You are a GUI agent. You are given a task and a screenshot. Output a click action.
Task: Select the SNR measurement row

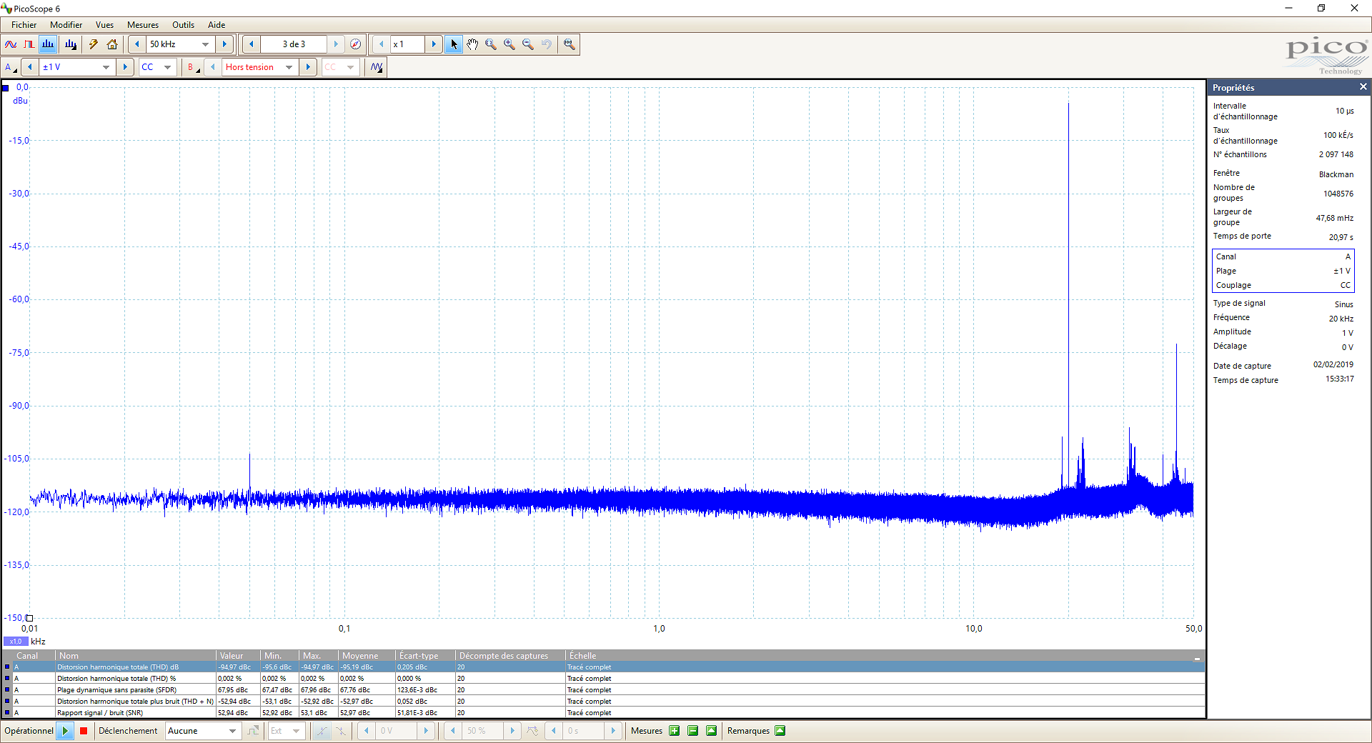tap(604, 713)
